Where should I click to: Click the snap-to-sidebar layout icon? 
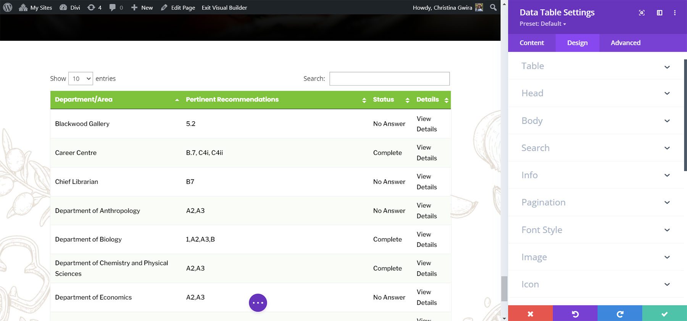[x=659, y=13]
